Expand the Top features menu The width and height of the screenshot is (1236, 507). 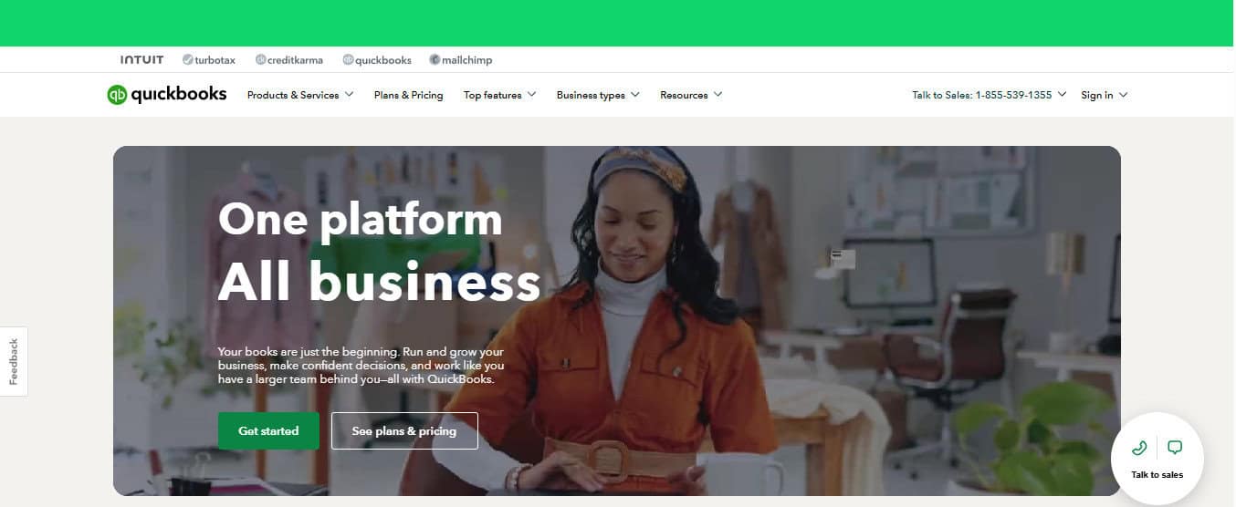click(499, 95)
